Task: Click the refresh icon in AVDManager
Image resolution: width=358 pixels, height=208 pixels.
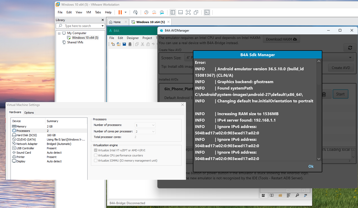Action: tap(350, 48)
